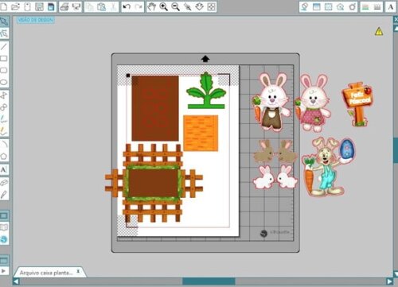Click the Paste icon in the top toolbar

[x=102, y=6]
